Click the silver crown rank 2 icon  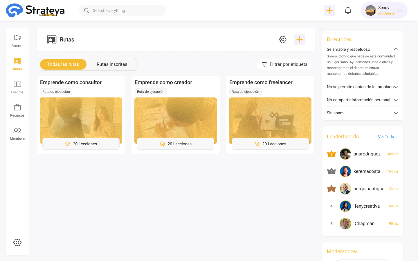tap(331, 171)
